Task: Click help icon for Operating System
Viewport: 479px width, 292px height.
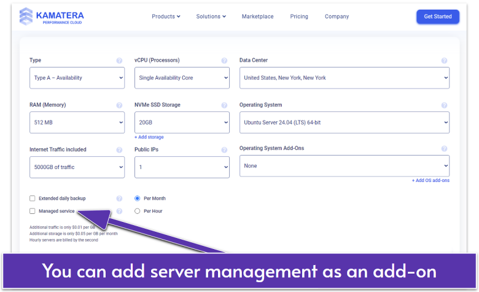Action: 444,105
